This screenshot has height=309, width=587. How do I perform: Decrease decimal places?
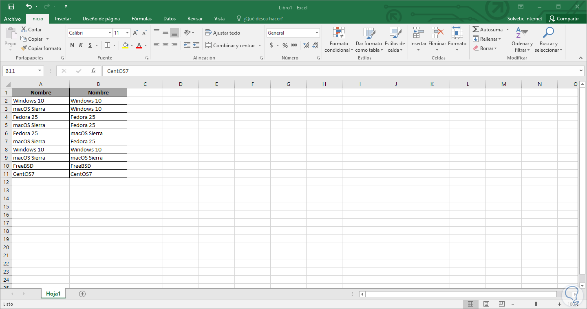point(316,45)
